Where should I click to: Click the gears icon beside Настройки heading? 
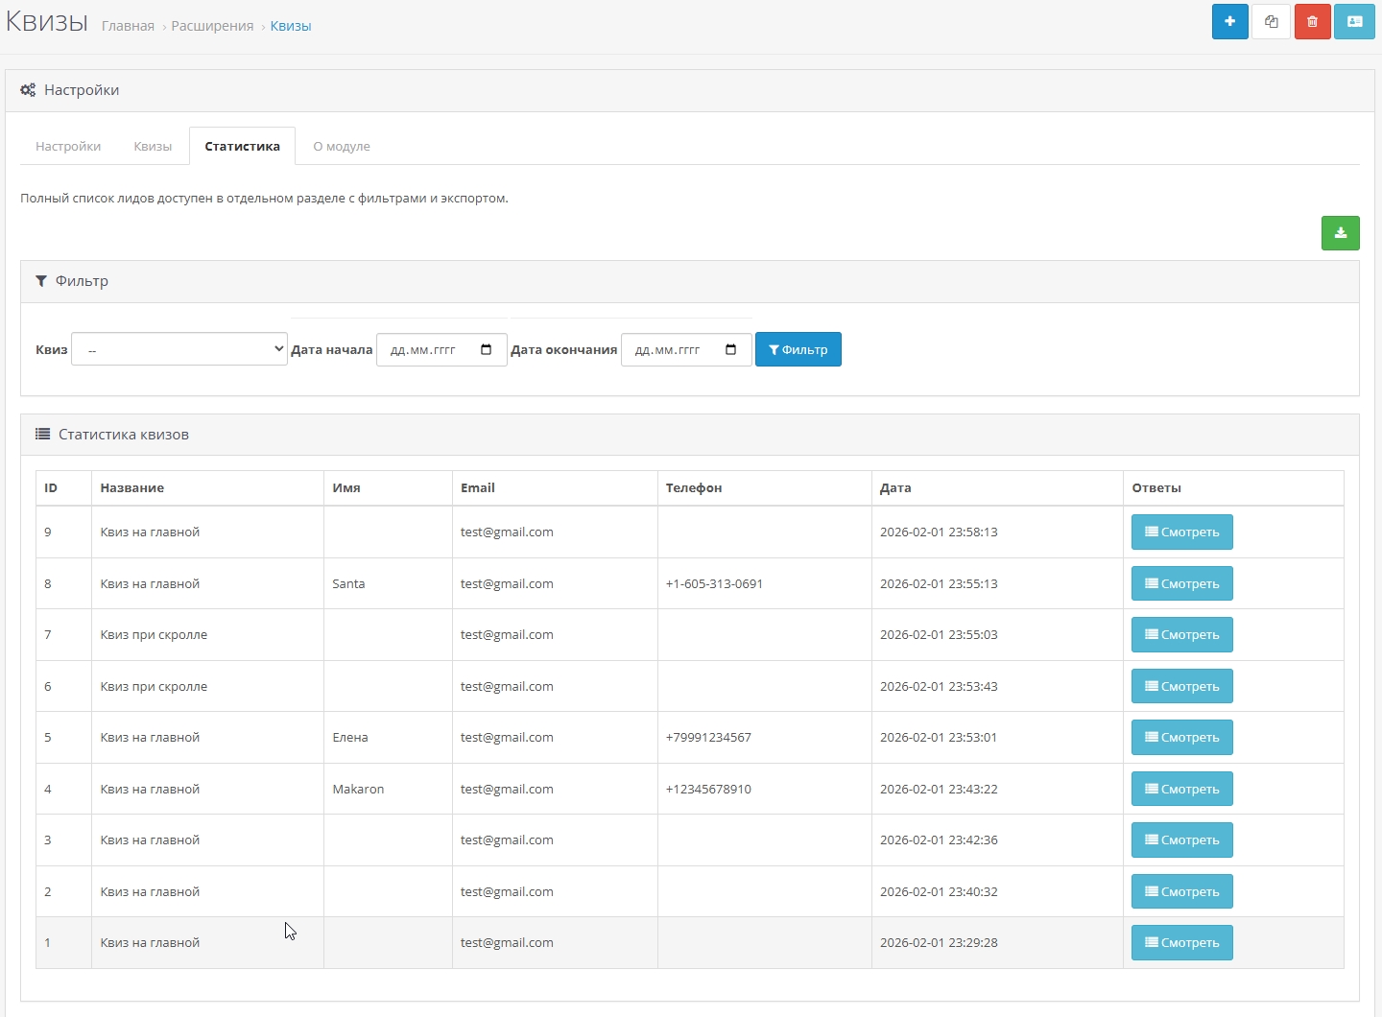coord(28,90)
